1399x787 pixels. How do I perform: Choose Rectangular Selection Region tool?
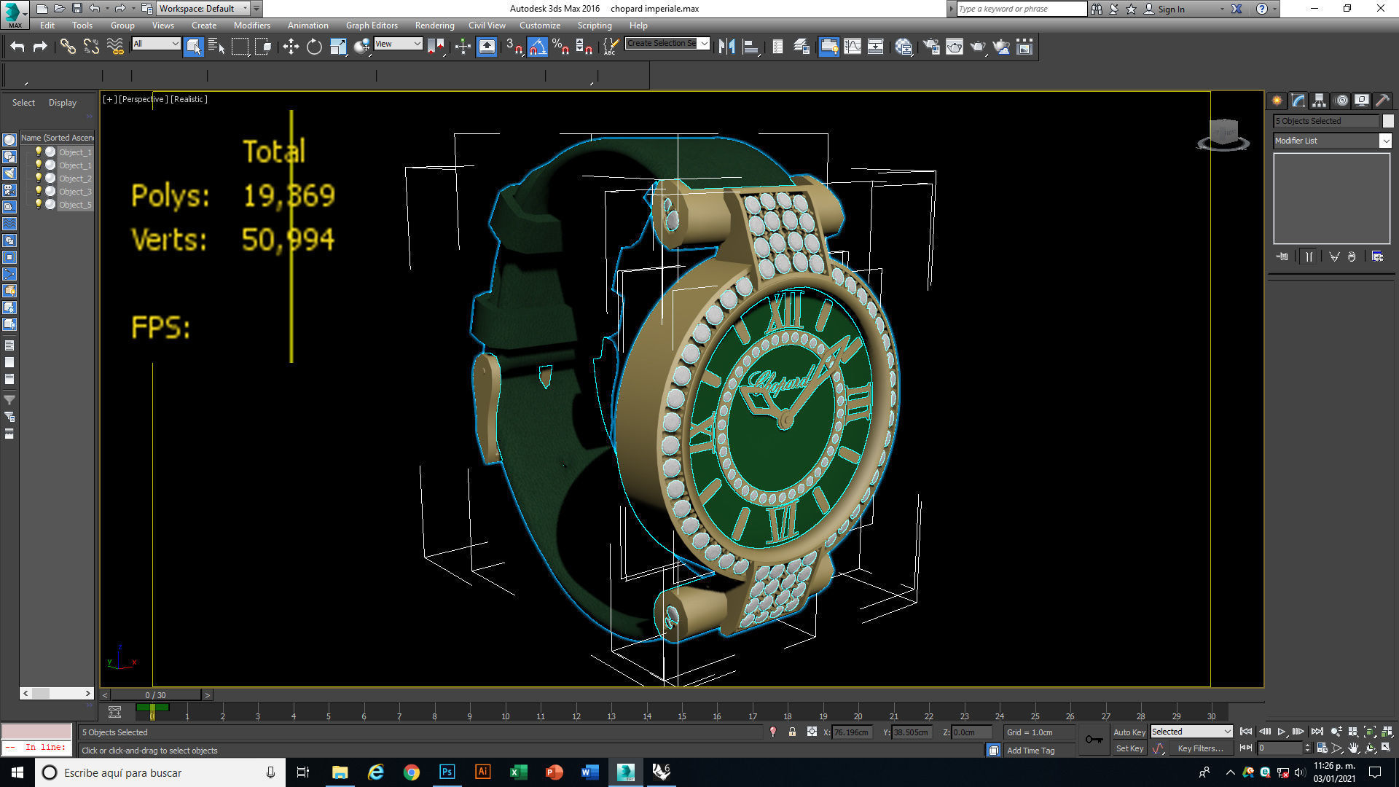tap(240, 47)
